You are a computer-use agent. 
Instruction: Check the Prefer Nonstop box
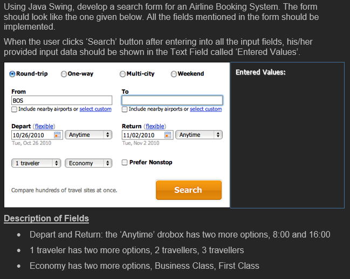(125, 162)
